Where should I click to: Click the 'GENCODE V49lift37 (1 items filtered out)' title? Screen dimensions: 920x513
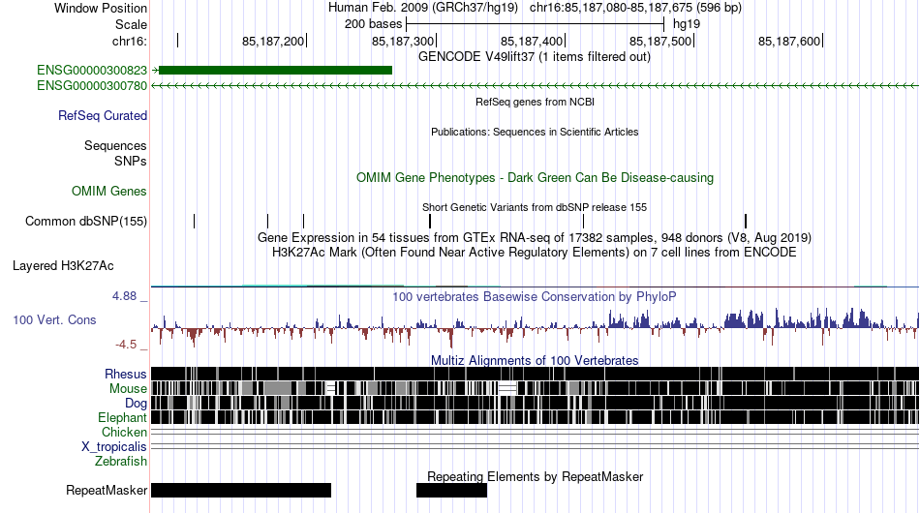pos(535,57)
